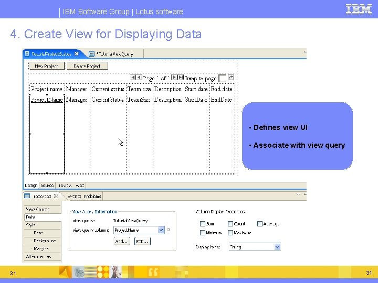Screen dimensions: 378x283
Task: Select EndDate data cell
Action: [222, 100]
